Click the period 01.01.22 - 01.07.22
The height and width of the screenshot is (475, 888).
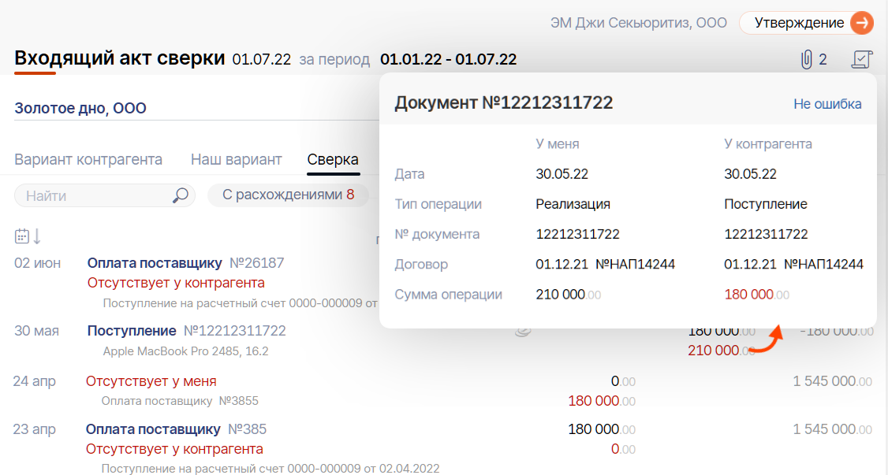pos(448,59)
